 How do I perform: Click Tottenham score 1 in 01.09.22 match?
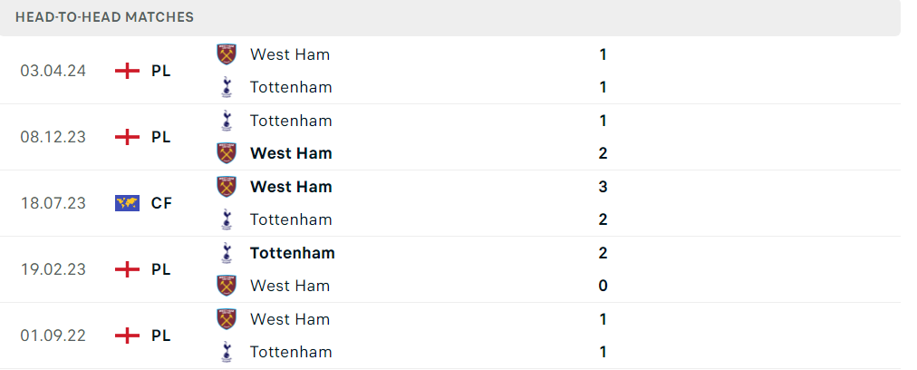[603, 352]
